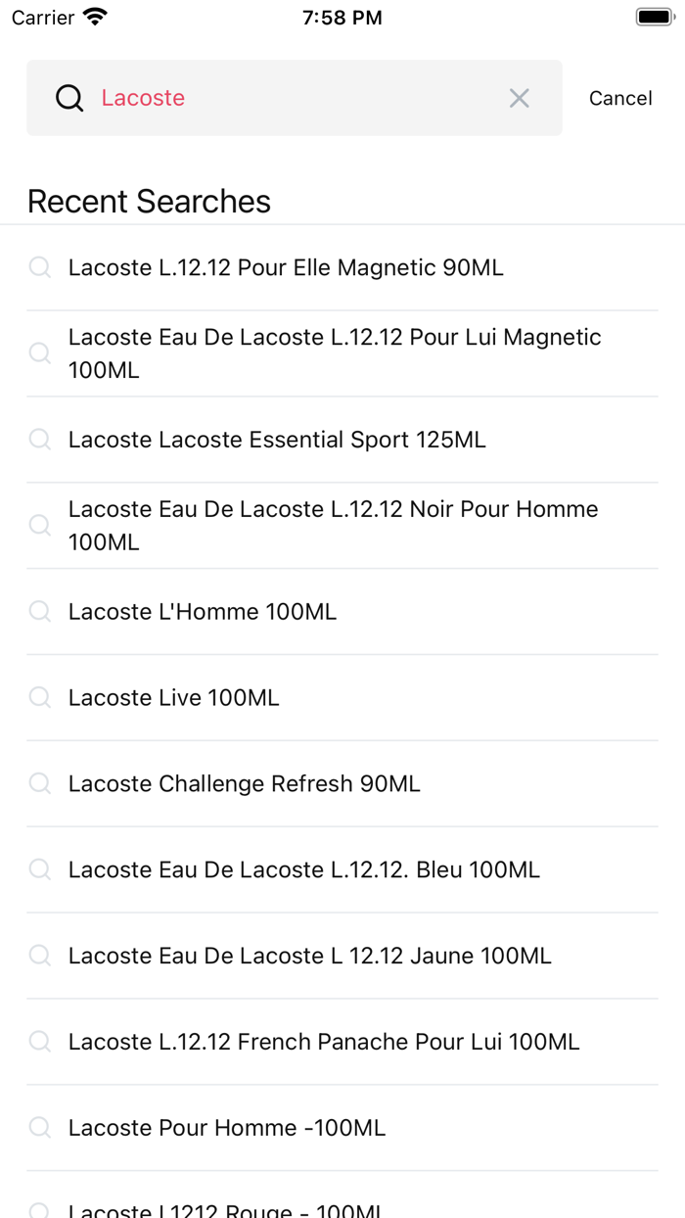Clear the search field with X icon
The width and height of the screenshot is (685, 1218).
519,98
